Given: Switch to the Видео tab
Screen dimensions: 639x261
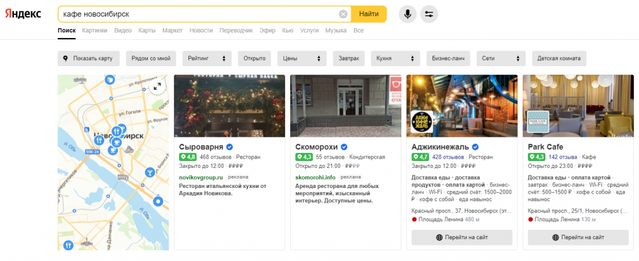Looking at the screenshot, I should click(x=123, y=31).
